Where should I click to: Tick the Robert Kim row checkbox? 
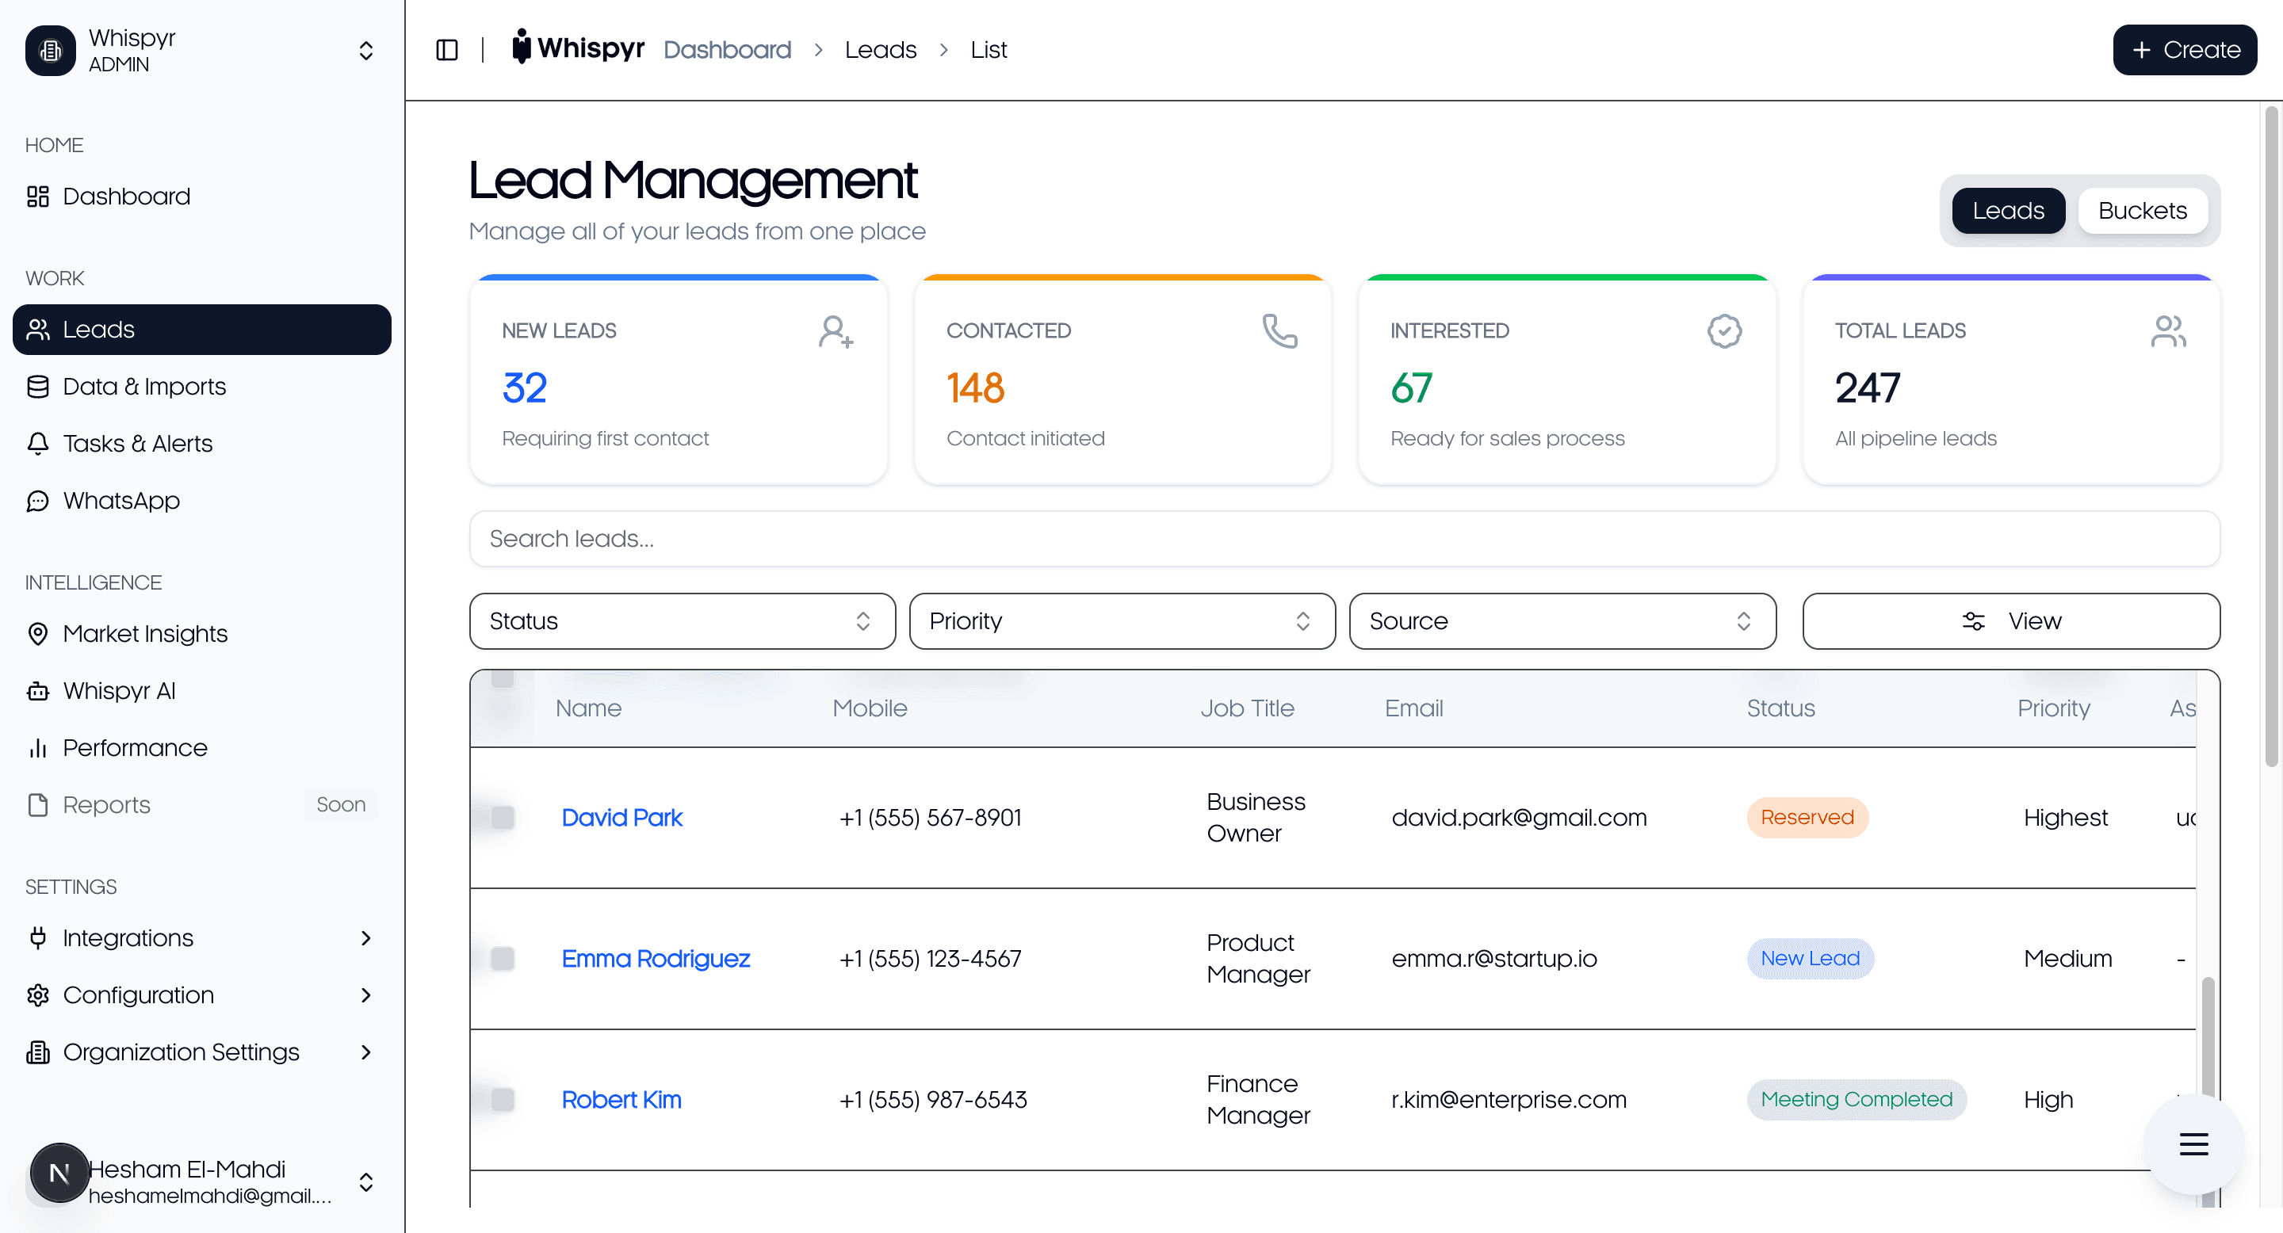point(503,1098)
